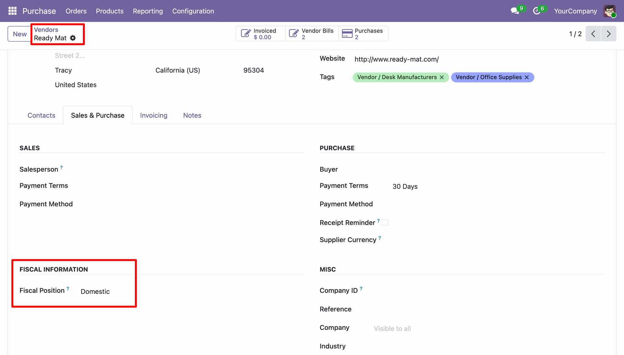The width and height of the screenshot is (624, 355).
Task: Click the gear icon beside Ready Mat
Action: 73,38
